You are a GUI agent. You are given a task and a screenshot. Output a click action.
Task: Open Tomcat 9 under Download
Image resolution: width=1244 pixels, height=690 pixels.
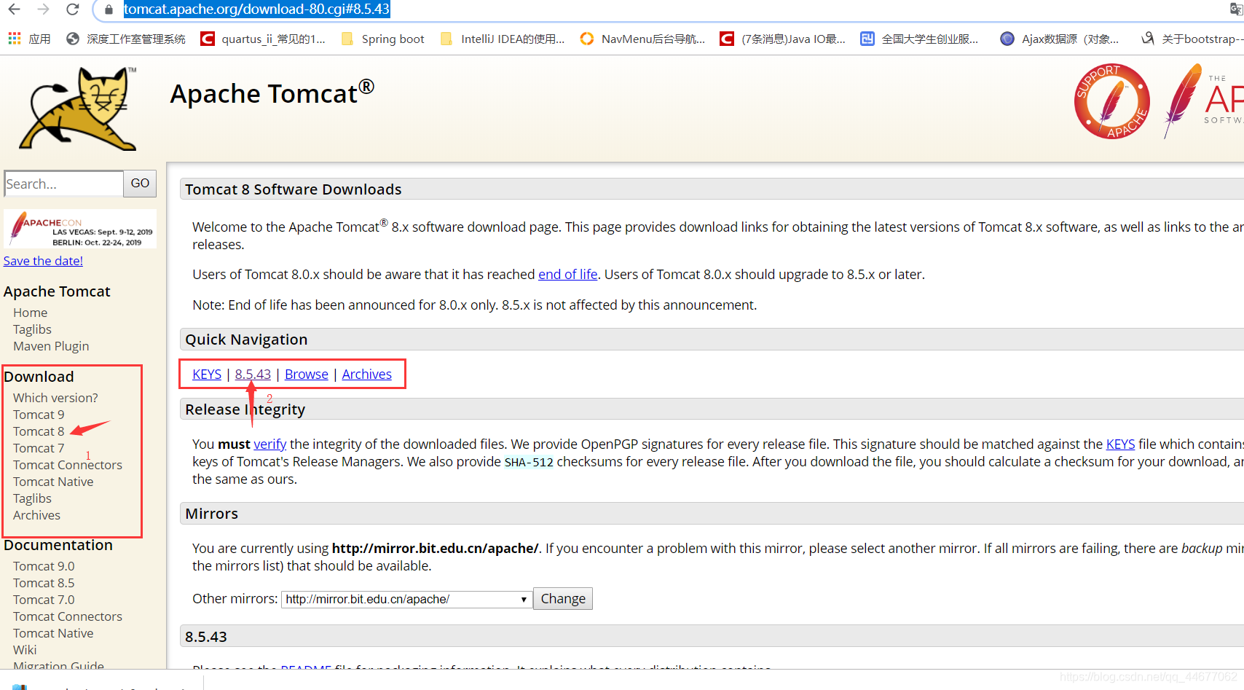coord(39,415)
